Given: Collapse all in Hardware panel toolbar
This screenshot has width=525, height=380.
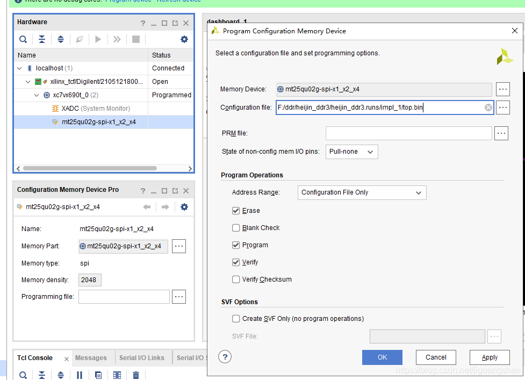Looking at the screenshot, I should (x=41, y=40).
